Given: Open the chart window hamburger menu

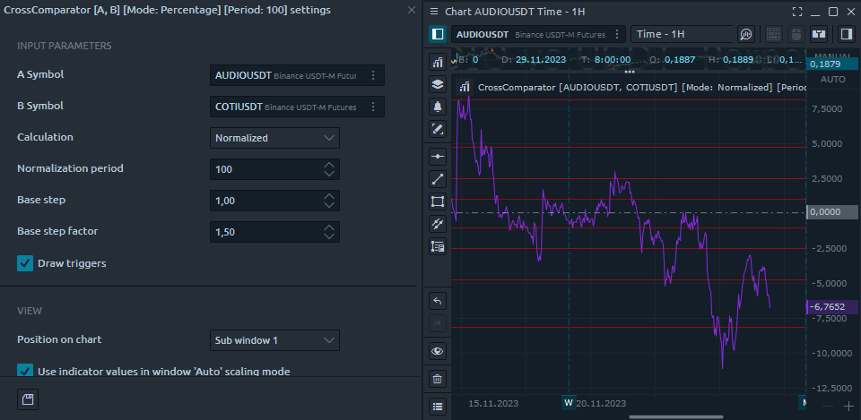Looking at the screenshot, I should tap(434, 12).
